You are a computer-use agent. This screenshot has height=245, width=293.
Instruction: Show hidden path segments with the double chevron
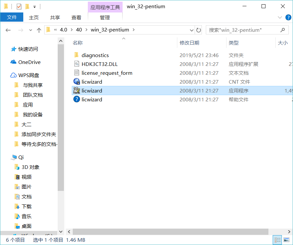55,30
